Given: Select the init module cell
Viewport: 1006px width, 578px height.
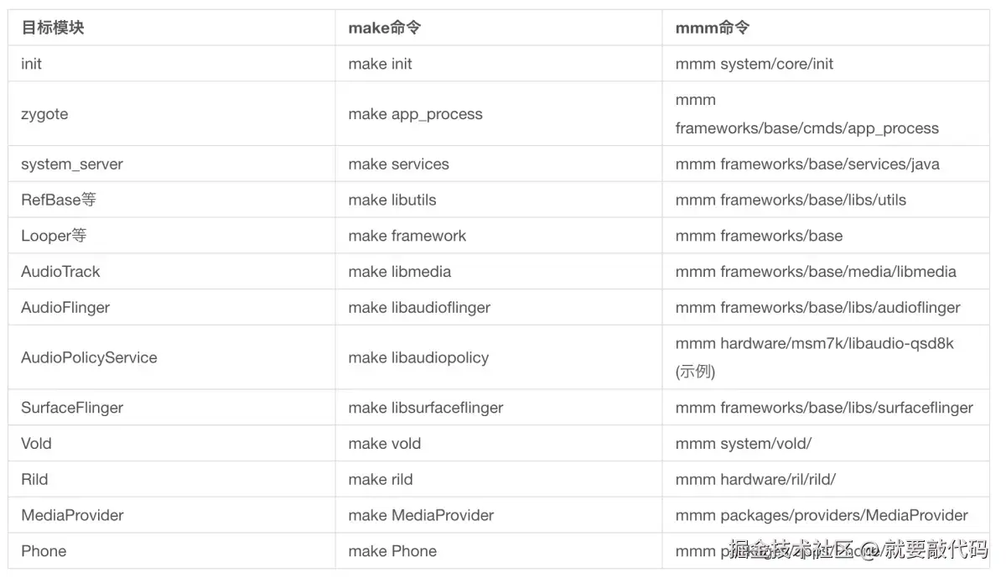Looking at the screenshot, I should pos(32,64).
